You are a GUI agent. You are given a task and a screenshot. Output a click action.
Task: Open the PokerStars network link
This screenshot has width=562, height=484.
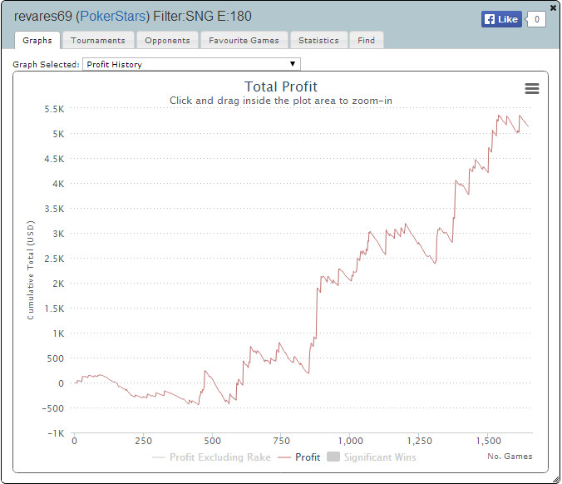pyautogui.click(x=113, y=16)
